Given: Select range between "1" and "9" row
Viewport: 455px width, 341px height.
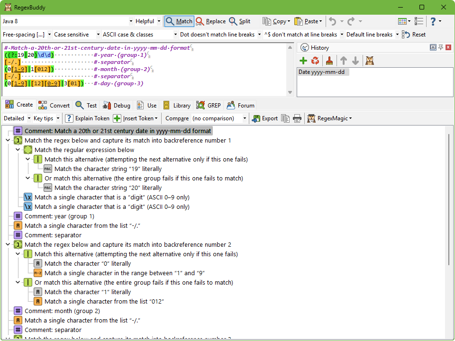Looking at the screenshot, I should 125,273.
